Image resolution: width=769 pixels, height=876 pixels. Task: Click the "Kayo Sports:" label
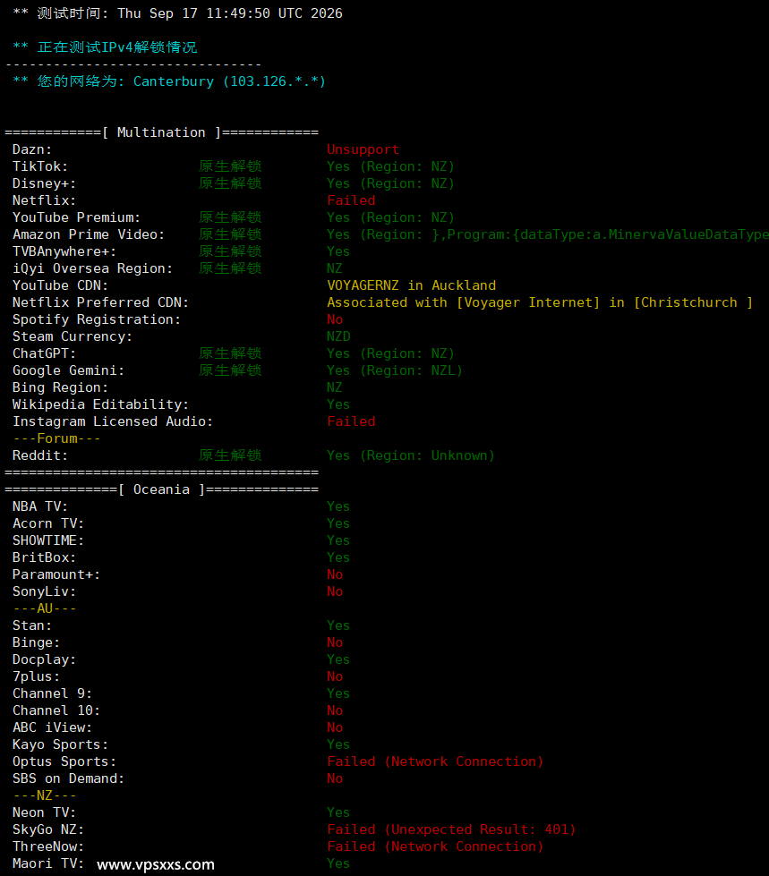(60, 744)
